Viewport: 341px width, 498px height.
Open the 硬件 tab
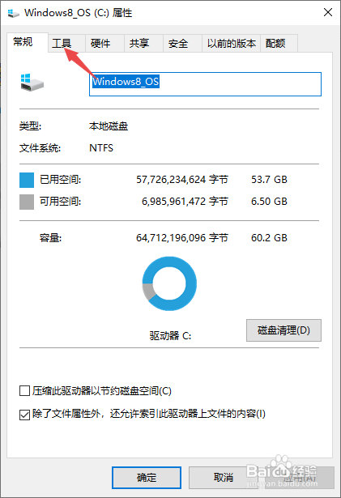coord(104,43)
